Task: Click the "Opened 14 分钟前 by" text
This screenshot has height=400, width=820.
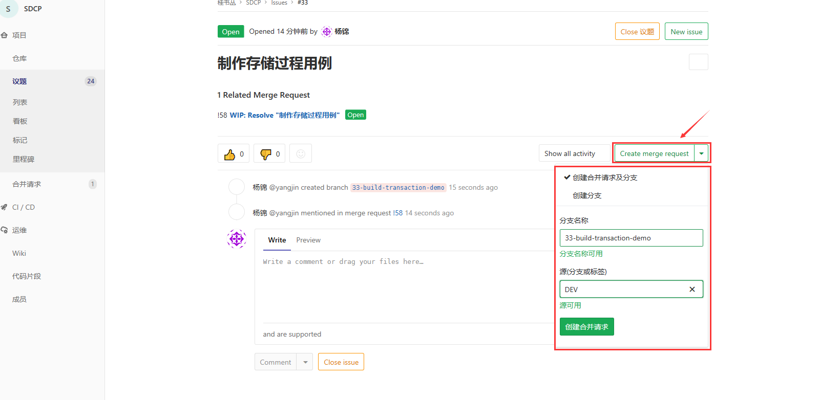Action: (283, 32)
